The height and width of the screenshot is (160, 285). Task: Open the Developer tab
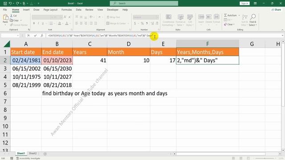113,10
